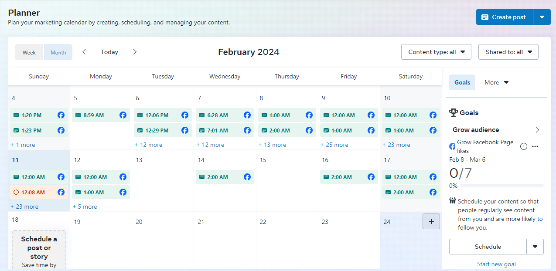Open the three-dot goal options menu
Image resolution: width=556 pixels, height=271 pixels.
[535, 146]
